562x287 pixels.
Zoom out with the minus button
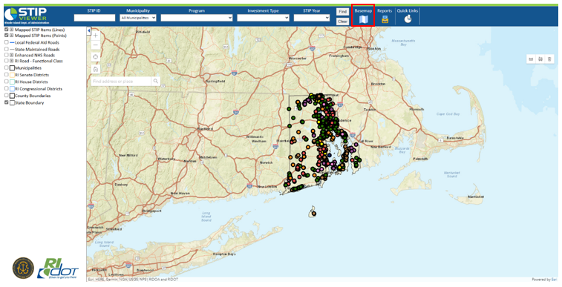click(96, 45)
